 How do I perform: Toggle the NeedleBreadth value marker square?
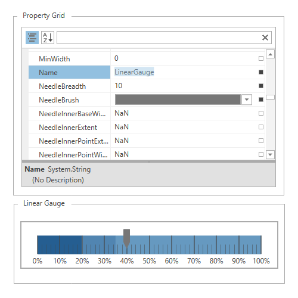pyautogui.click(x=261, y=86)
